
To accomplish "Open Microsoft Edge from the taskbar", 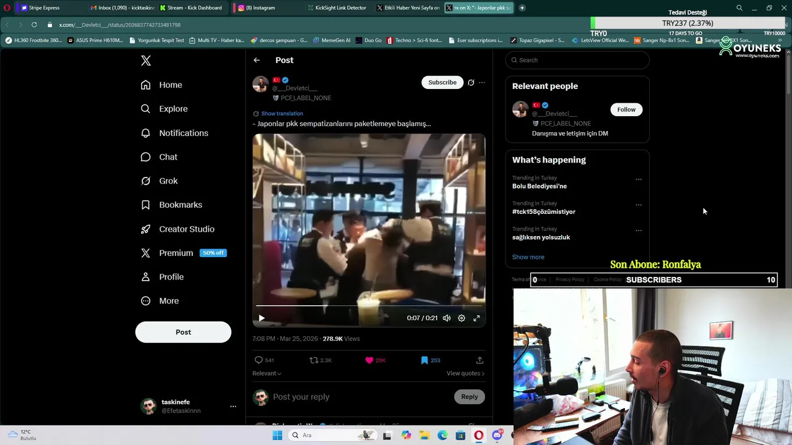I will pos(442,435).
